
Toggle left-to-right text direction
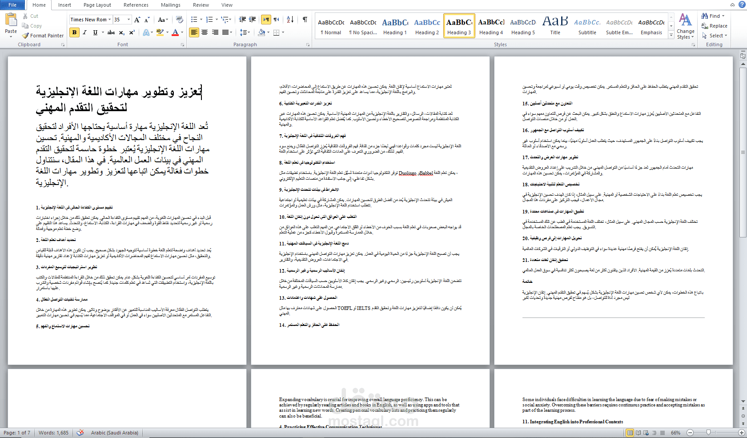pyautogui.click(x=266, y=20)
